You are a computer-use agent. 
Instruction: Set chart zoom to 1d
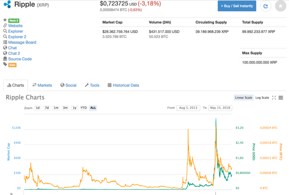(x=37, y=108)
